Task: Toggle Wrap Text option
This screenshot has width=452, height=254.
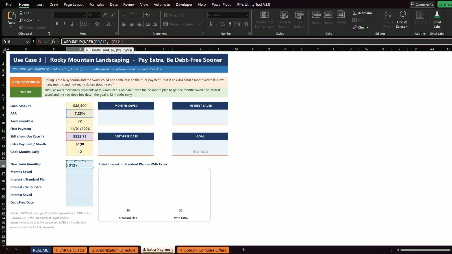Action: [x=174, y=15]
